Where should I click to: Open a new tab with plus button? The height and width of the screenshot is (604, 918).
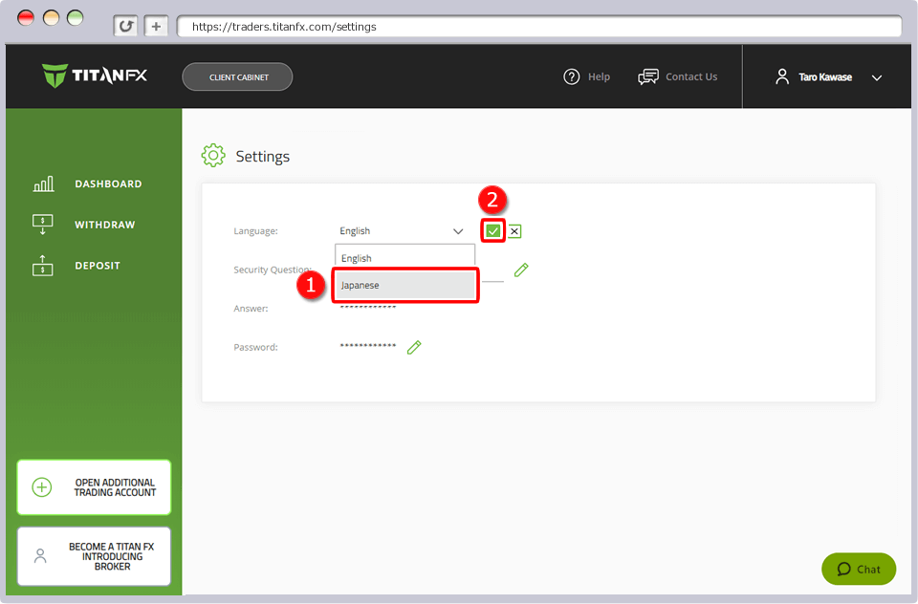tap(156, 27)
